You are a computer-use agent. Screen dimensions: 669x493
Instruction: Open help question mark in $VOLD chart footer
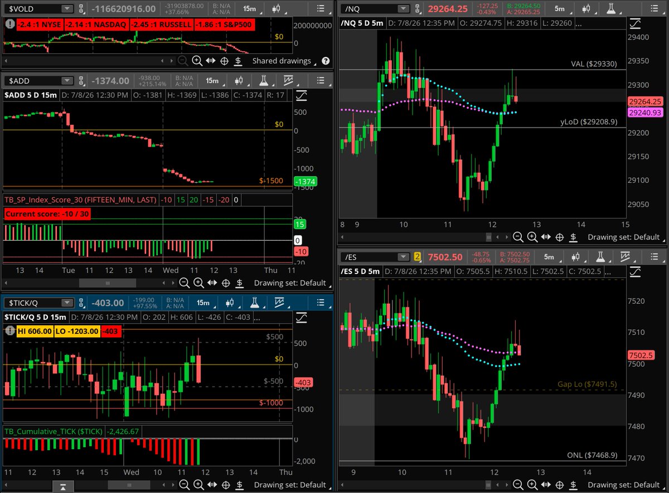tap(326, 61)
